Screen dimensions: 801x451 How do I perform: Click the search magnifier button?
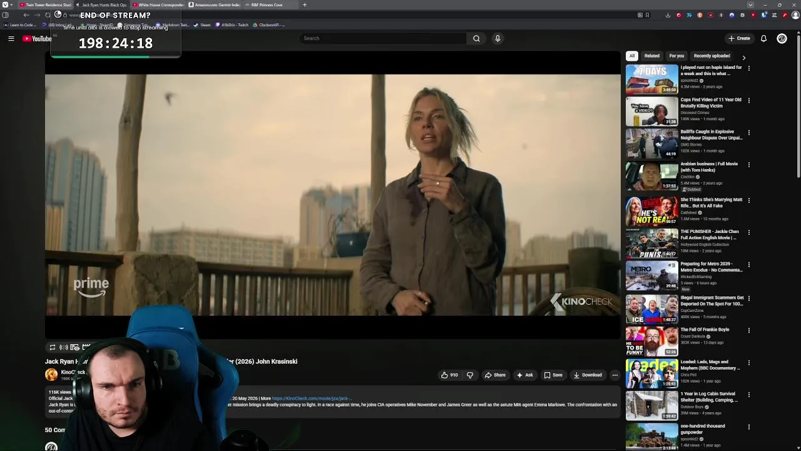pos(476,38)
